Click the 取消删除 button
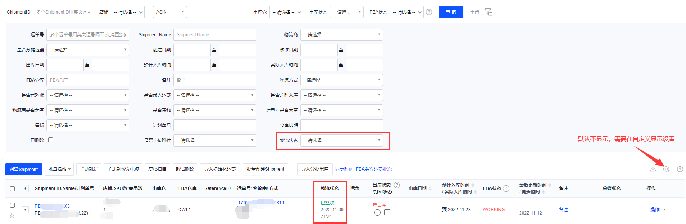 185,169
